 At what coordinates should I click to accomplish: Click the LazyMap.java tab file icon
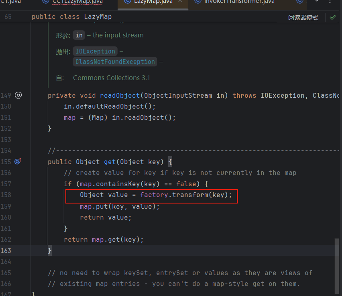click(x=128, y=2)
